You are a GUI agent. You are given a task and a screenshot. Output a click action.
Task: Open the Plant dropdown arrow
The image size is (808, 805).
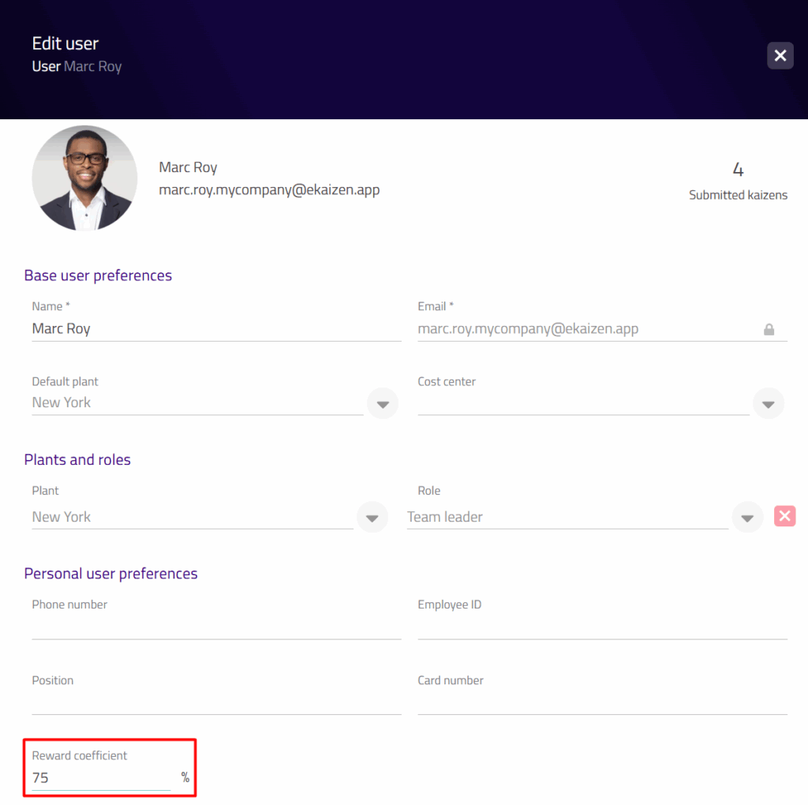(372, 518)
